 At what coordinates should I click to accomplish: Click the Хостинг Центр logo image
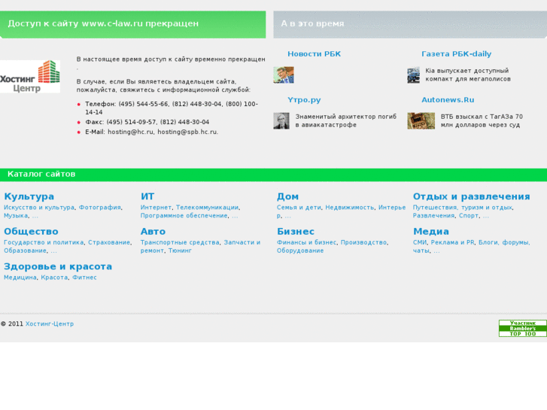30,77
